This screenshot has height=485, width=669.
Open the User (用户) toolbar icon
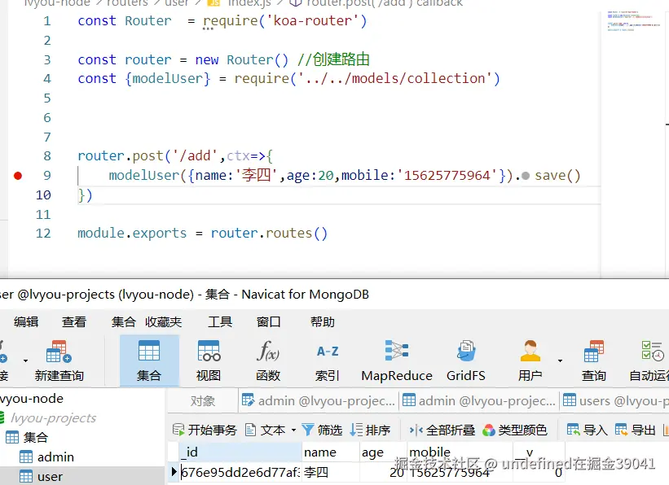(x=530, y=361)
